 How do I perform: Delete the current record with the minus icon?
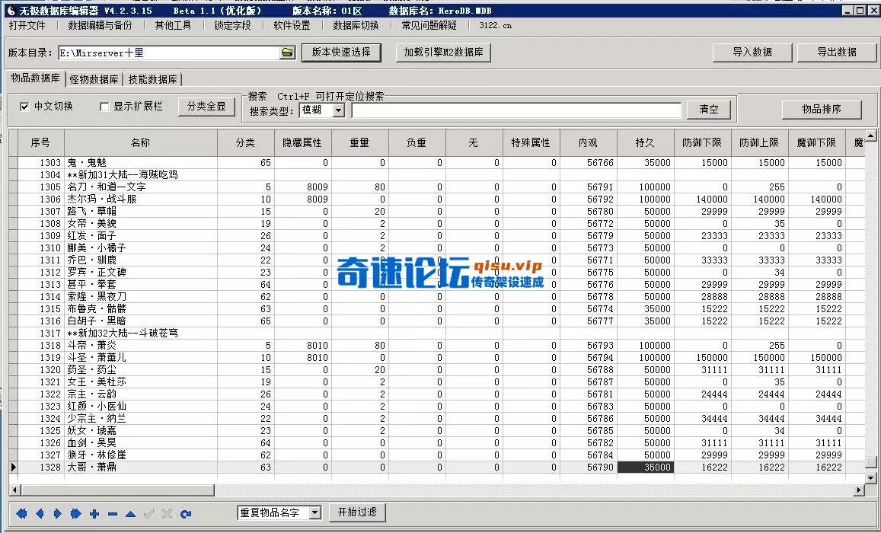click(x=111, y=514)
